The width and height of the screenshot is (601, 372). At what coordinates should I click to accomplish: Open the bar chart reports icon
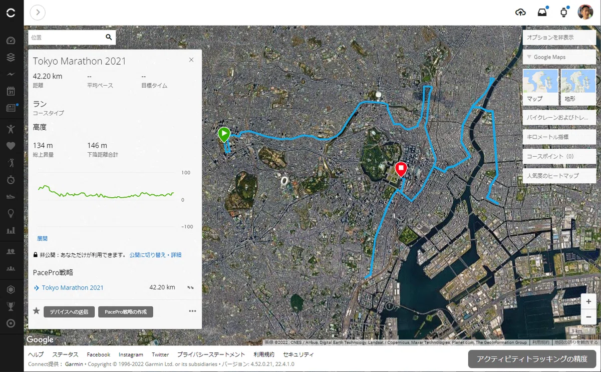tap(11, 230)
